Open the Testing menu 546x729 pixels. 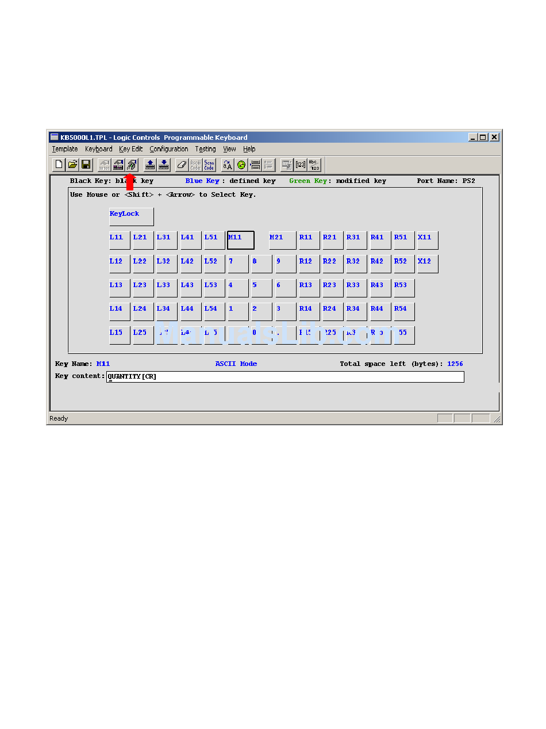click(x=206, y=149)
